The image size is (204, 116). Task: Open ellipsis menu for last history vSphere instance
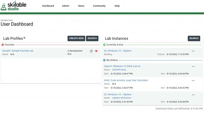[x=193, y=95]
